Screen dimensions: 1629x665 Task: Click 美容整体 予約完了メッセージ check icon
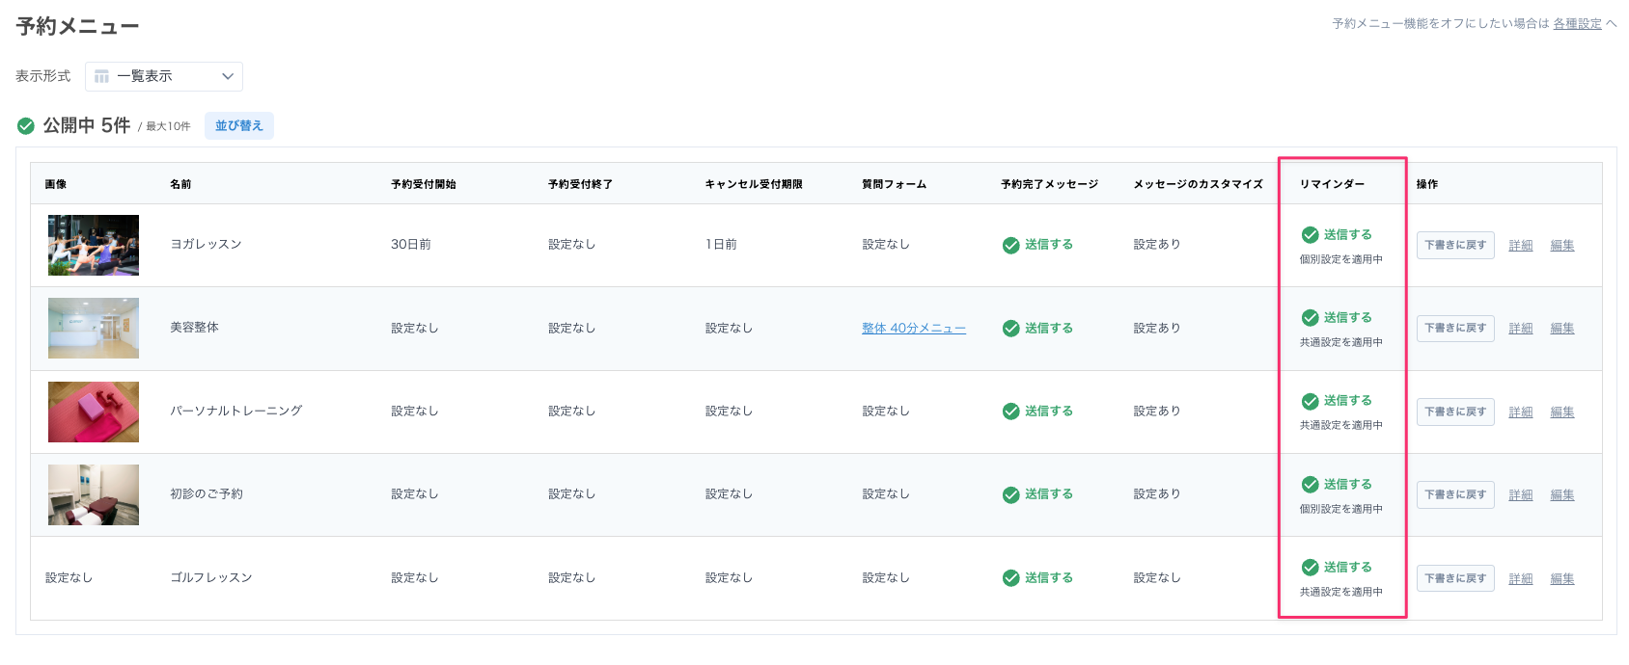click(1010, 329)
